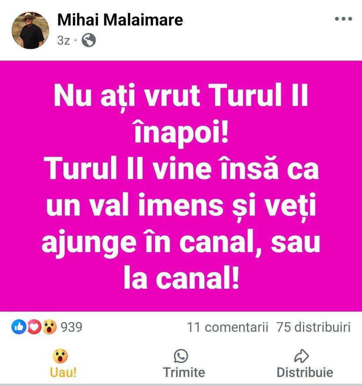Open the Mihai Malaimare profile name link
362x386 pixels.
120,20
